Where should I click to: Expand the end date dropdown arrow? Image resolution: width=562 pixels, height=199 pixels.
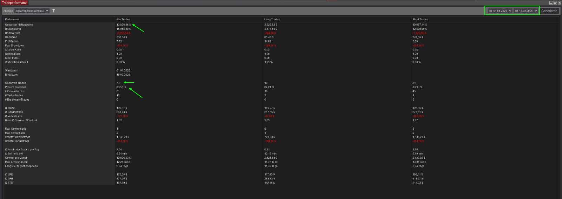(536, 11)
